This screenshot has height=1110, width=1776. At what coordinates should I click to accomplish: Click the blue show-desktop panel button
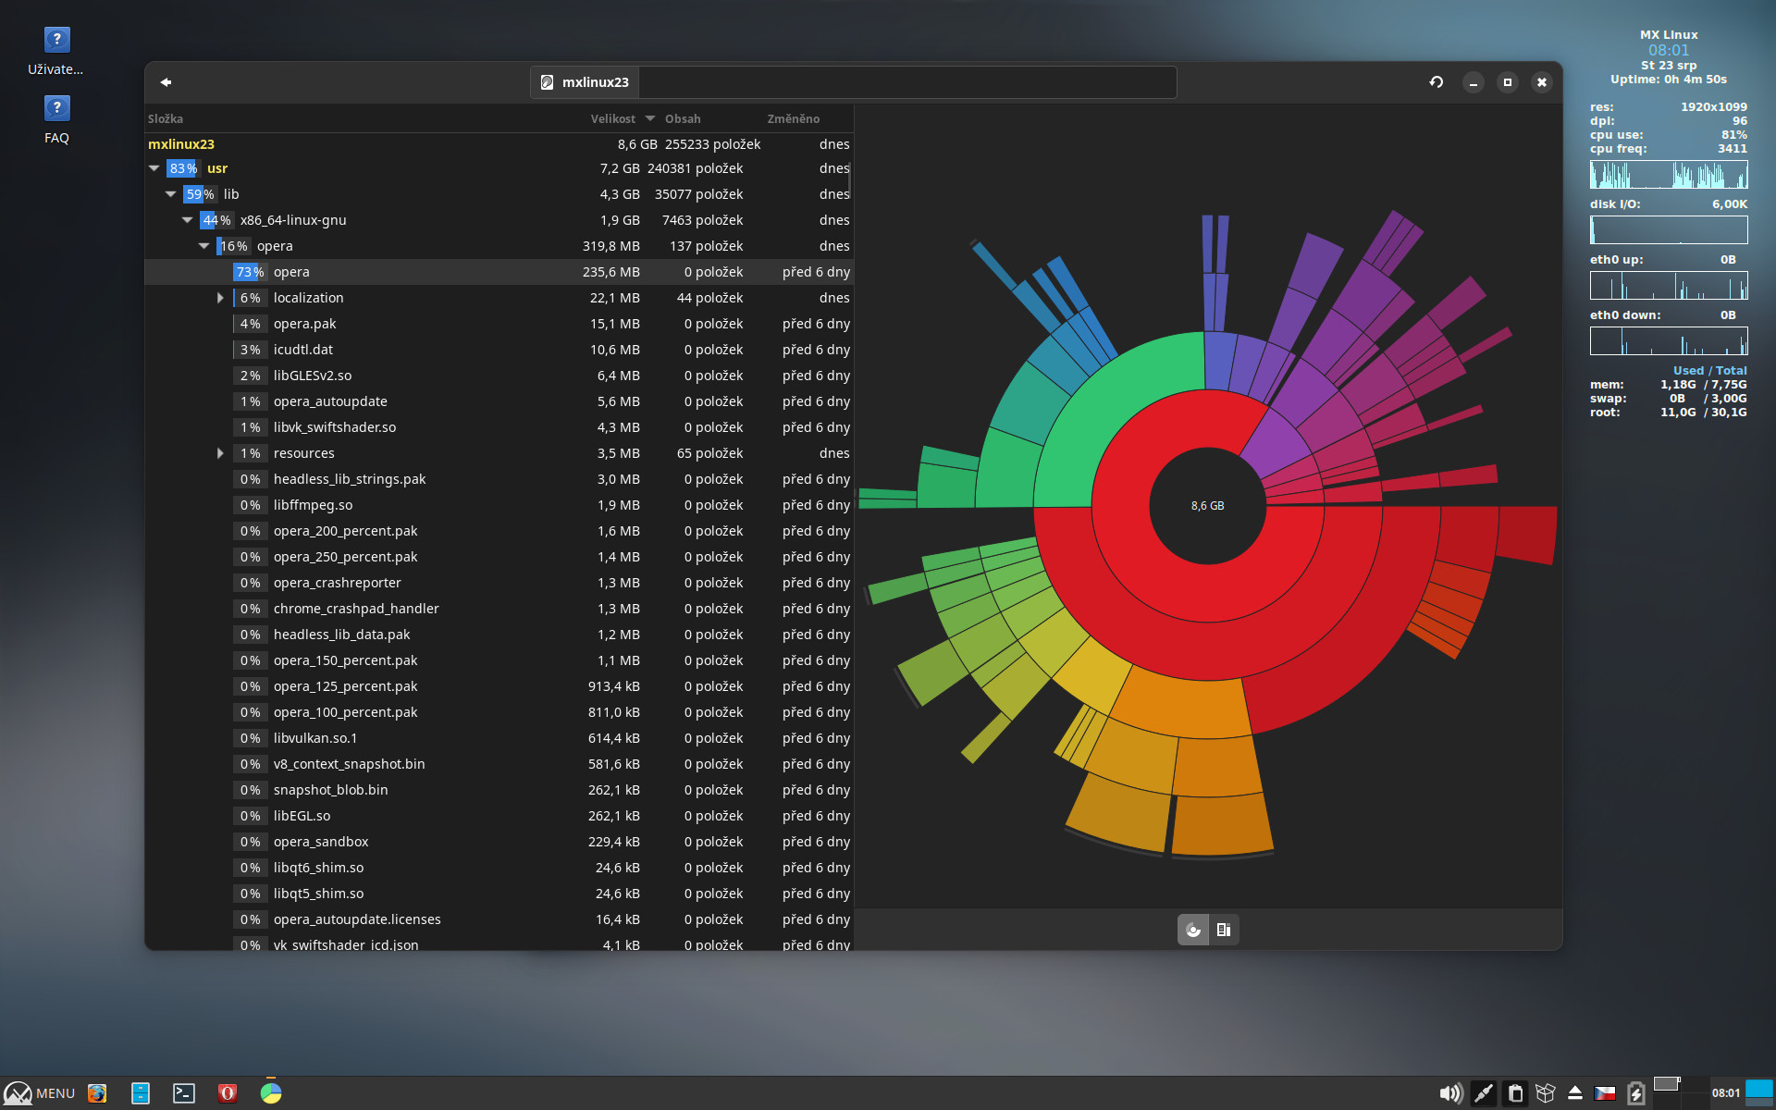(1759, 1092)
